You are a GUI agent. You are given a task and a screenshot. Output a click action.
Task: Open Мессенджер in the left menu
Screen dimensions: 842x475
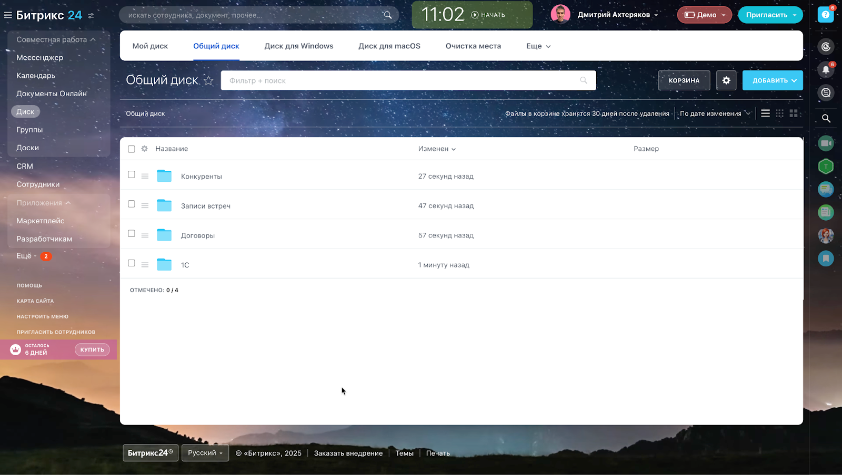pos(40,57)
